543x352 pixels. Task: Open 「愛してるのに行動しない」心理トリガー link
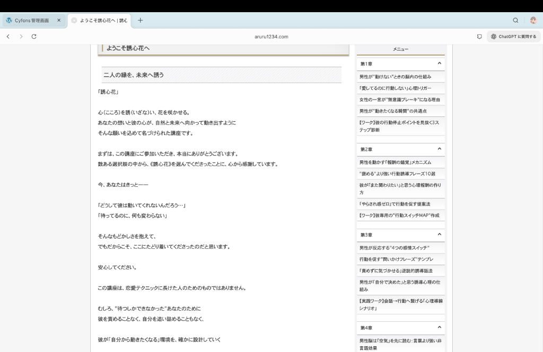coord(395,88)
